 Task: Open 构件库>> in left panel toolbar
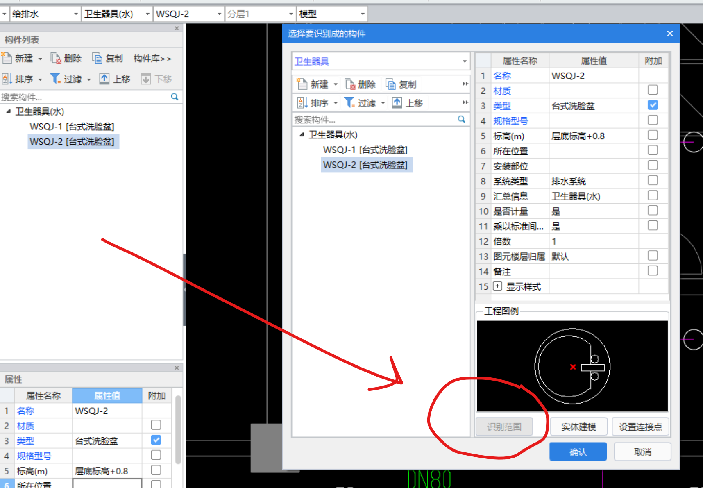click(x=152, y=59)
